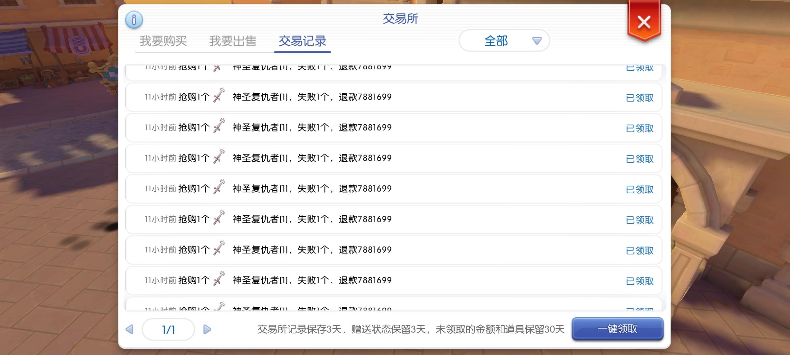Screen dimensions: 790x355
Task: Switch to the 我要出售 tab
Action: point(233,41)
